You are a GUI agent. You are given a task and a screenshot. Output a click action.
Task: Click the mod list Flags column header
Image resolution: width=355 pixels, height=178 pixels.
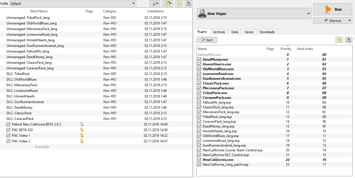pos(89,11)
